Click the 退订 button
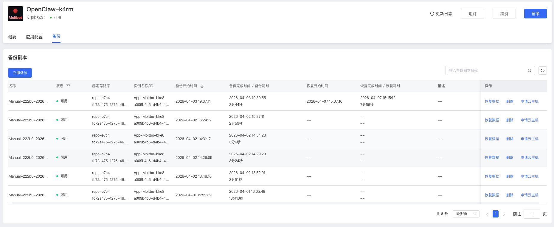The image size is (554, 227). click(x=472, y=14)
